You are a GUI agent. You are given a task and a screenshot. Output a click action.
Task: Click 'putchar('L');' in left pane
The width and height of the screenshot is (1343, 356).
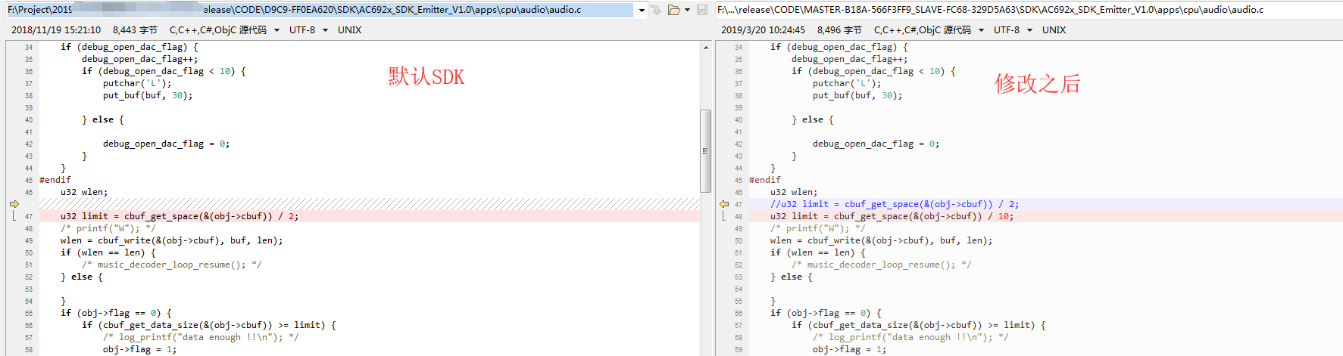tap(137, 83)
